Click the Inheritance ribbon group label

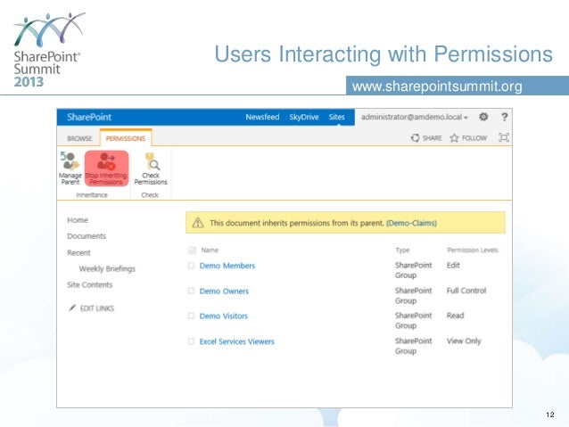tap(92, 195)
